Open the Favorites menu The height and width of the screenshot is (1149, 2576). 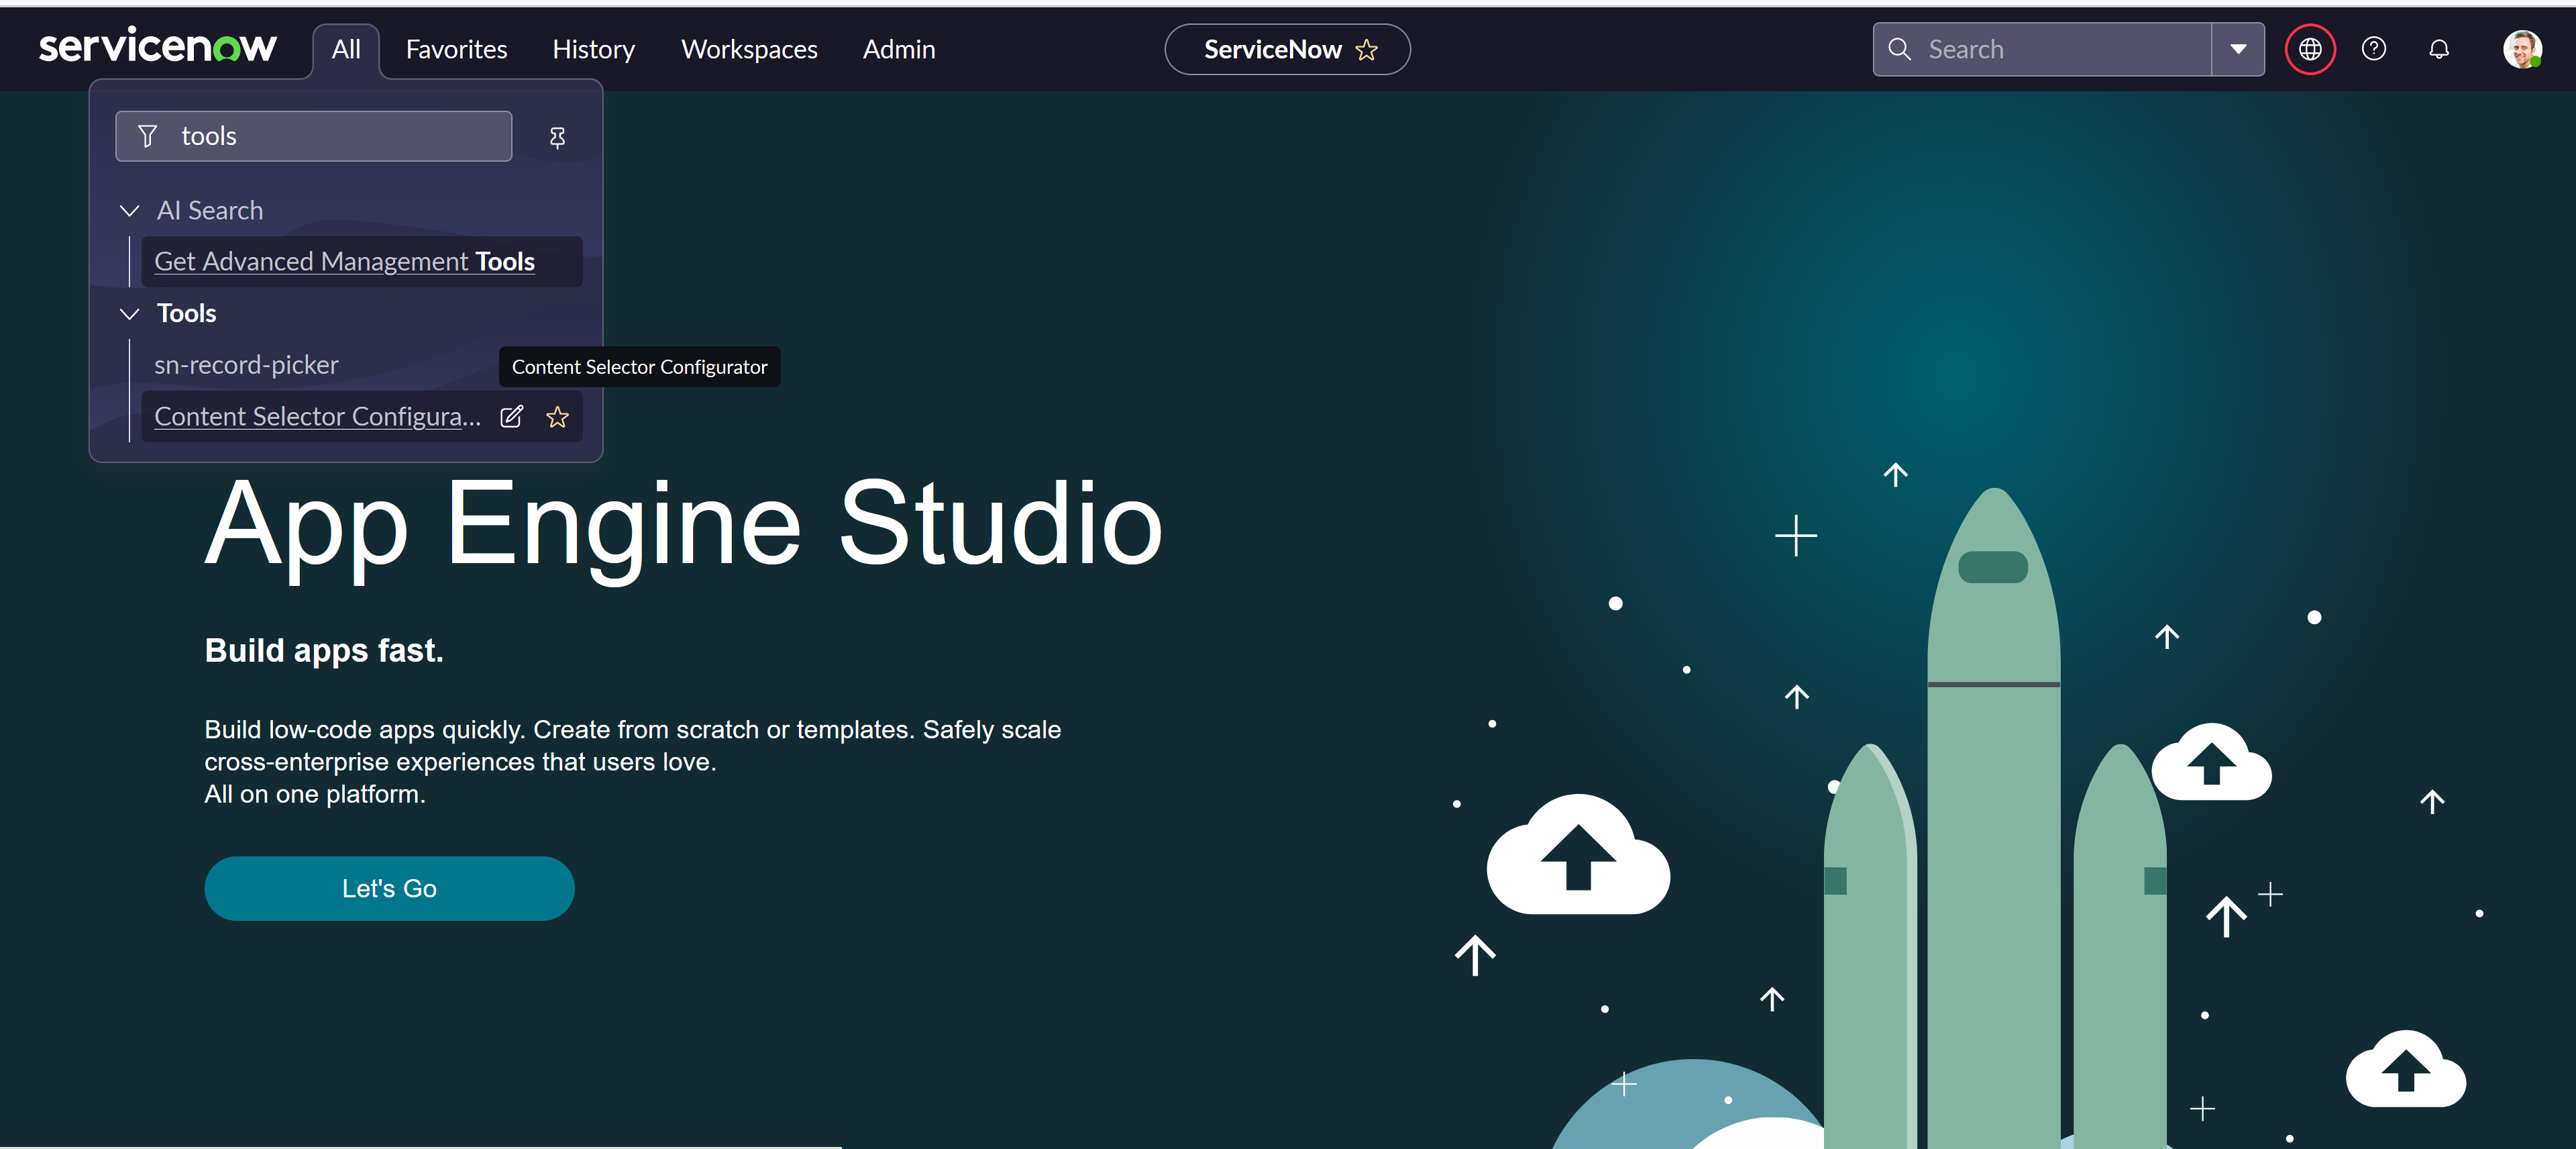pos(456,49)
